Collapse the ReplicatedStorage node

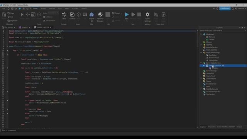tap(201, 53)
